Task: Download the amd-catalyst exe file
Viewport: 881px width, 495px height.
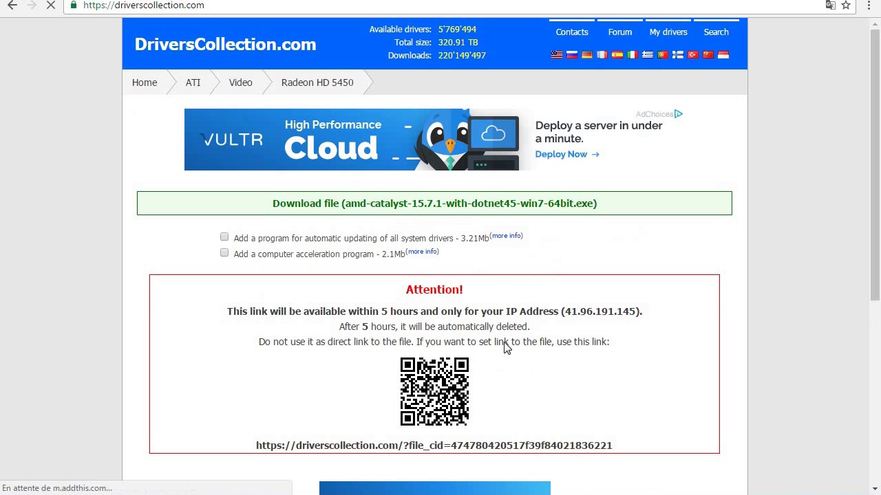Action: (x=434, y=203)
